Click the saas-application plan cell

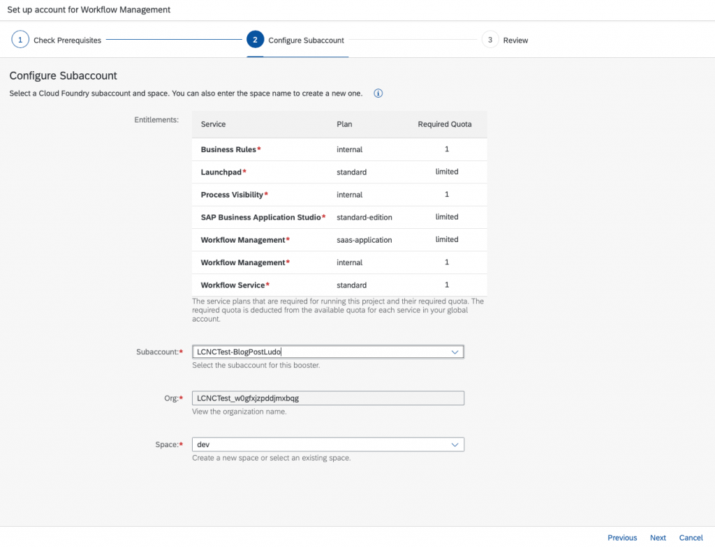(364, 240)
